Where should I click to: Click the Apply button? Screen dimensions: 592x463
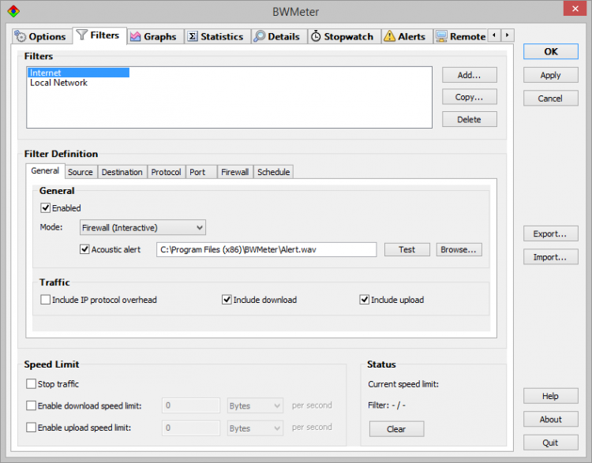(550, 75)
